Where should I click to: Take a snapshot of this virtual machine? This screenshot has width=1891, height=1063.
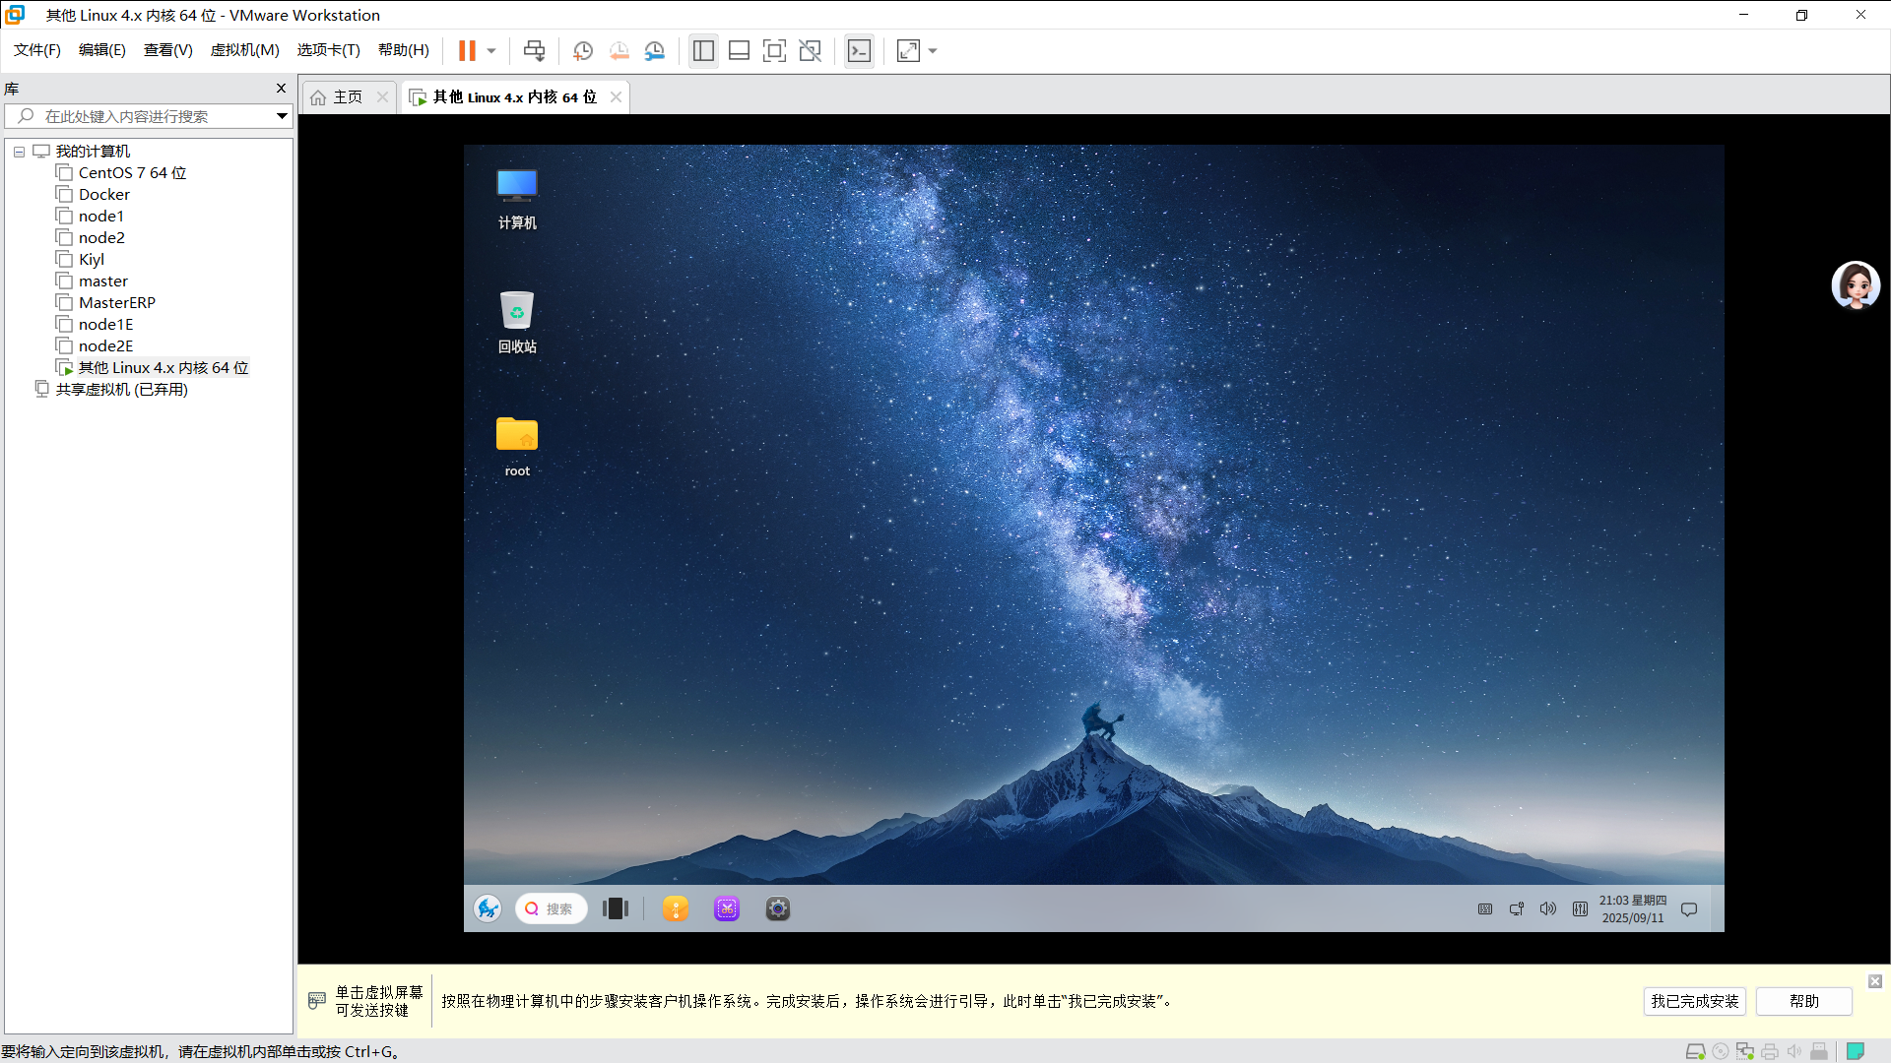click(582, 50)
